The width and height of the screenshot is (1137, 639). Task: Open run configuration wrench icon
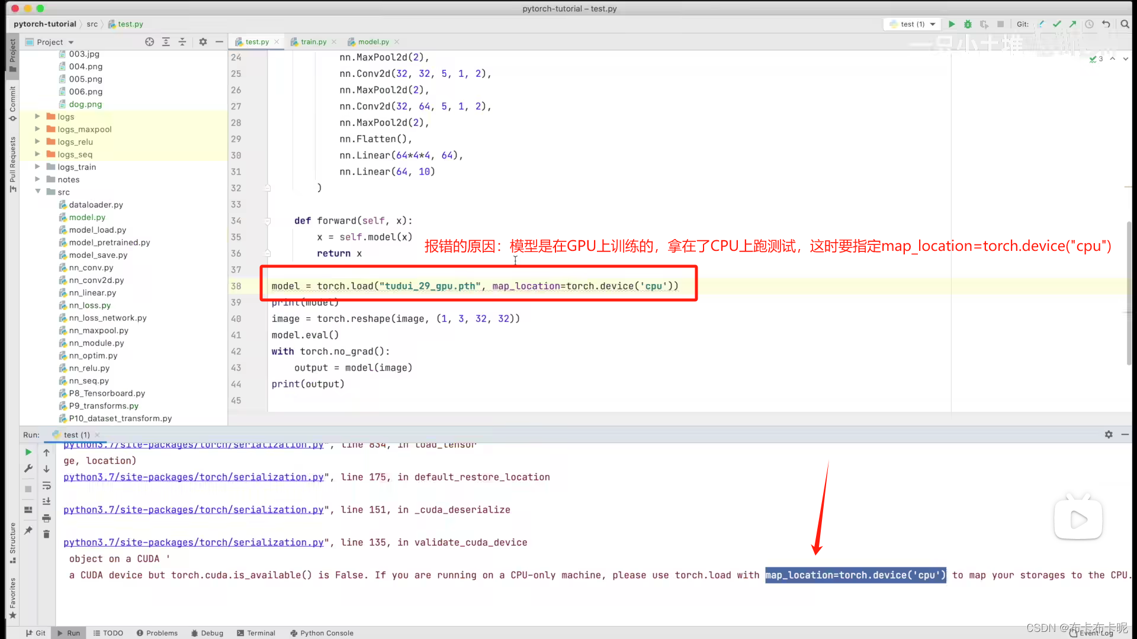[x=28, y=469]
